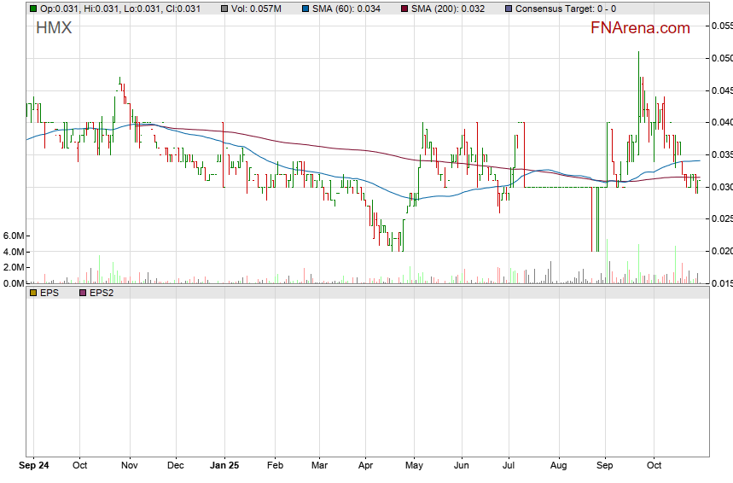Click the Vol: 0.057M legend text
Viewport: 733px width, 483px height.
(x=257, y=9)
